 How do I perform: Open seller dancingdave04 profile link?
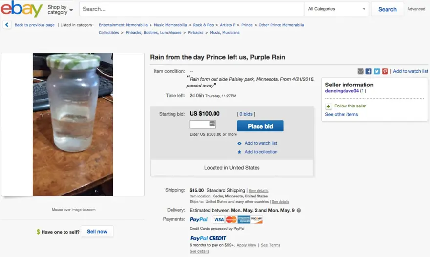coord(342,91)
